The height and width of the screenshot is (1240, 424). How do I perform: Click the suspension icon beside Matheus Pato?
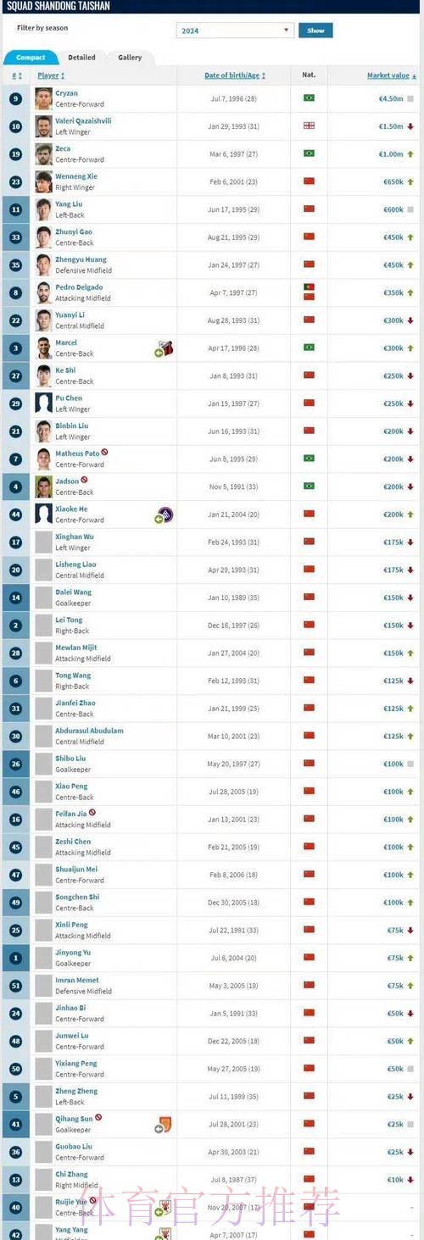click(104, 453)
